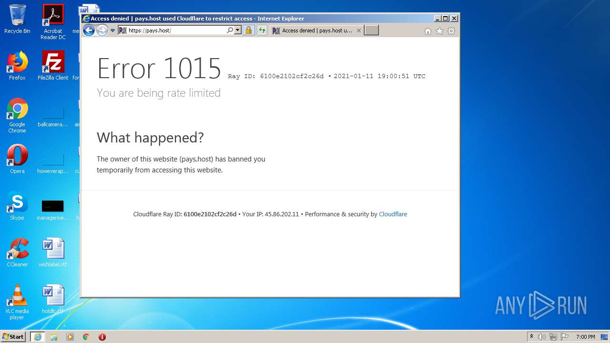The width and height of the screenshot is (610, 343).
Task: Click the 'What happened?' heading
Action: tap(150, 138)
